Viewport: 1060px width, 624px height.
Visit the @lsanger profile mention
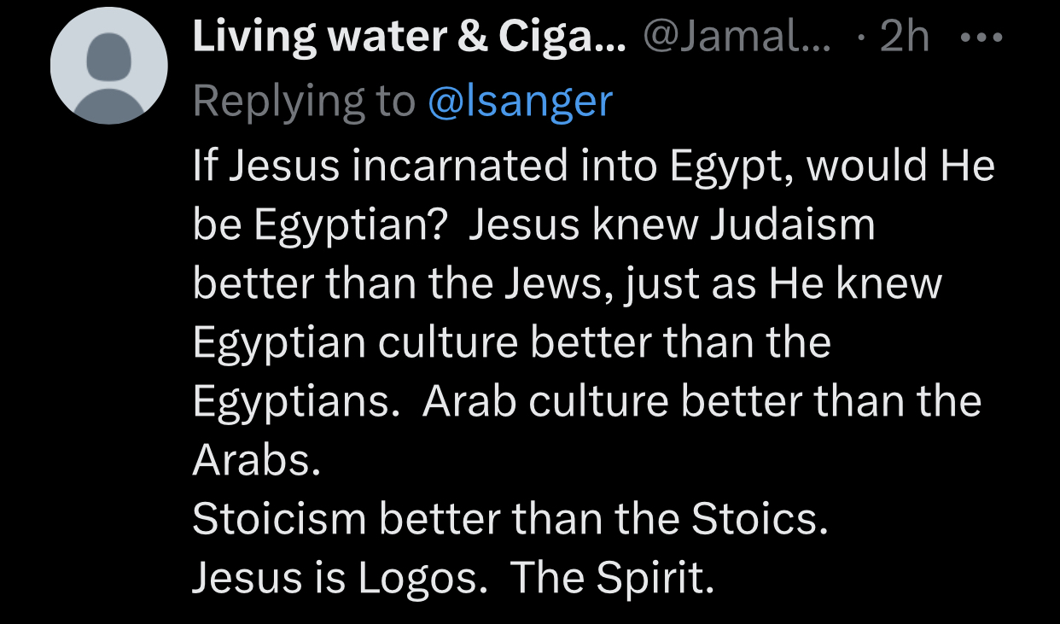click(x=520, y=102)
